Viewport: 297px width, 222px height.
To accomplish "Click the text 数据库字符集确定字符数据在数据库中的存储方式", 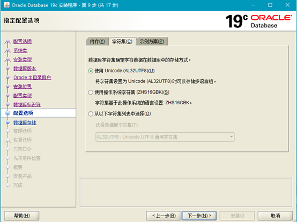I will pyautogui.click(x=139, y=60).
